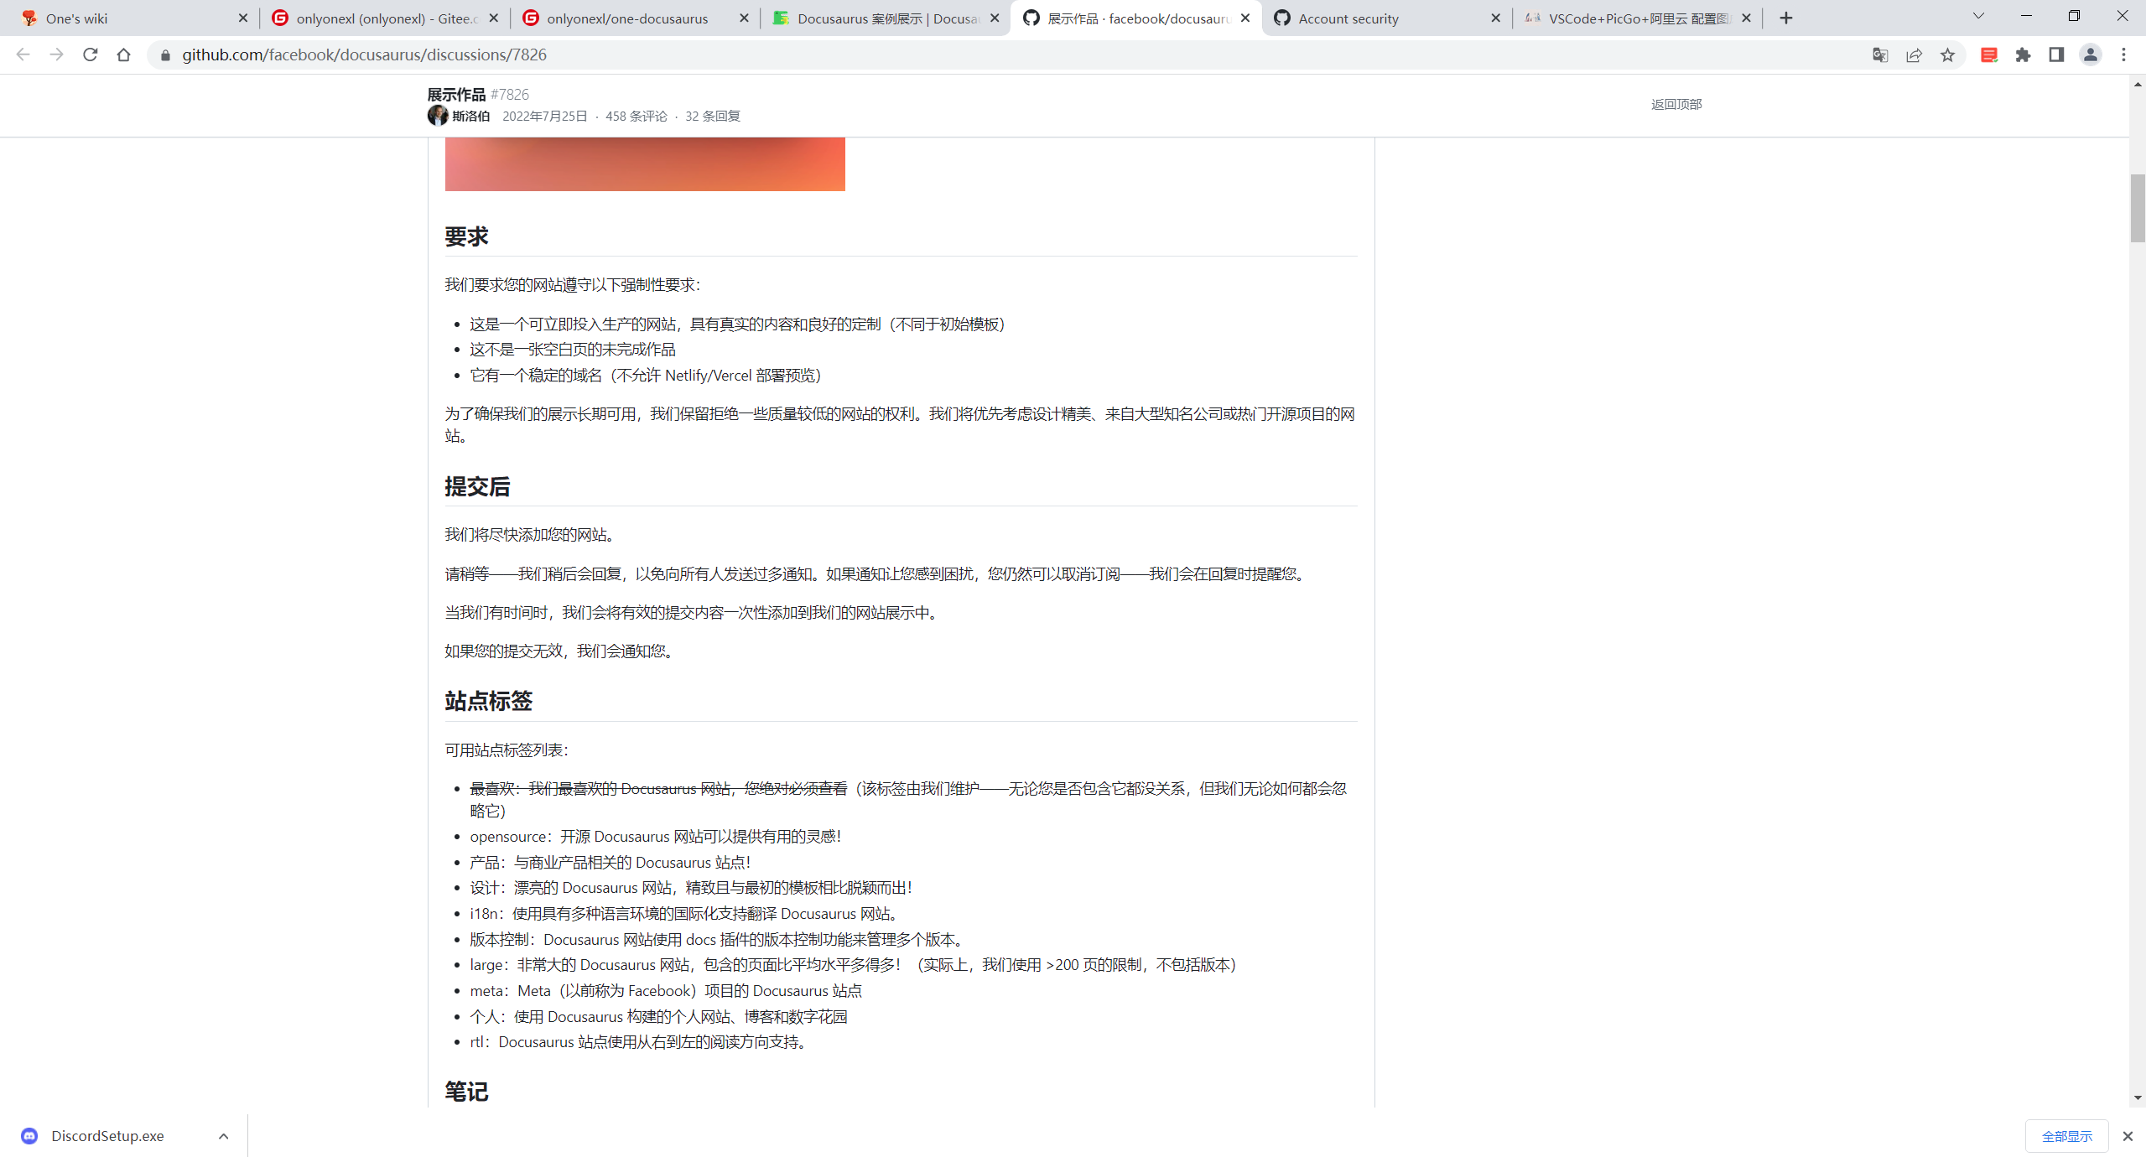2146x1157 pixels.
Task: Open the browser home page
Action: 124,54
